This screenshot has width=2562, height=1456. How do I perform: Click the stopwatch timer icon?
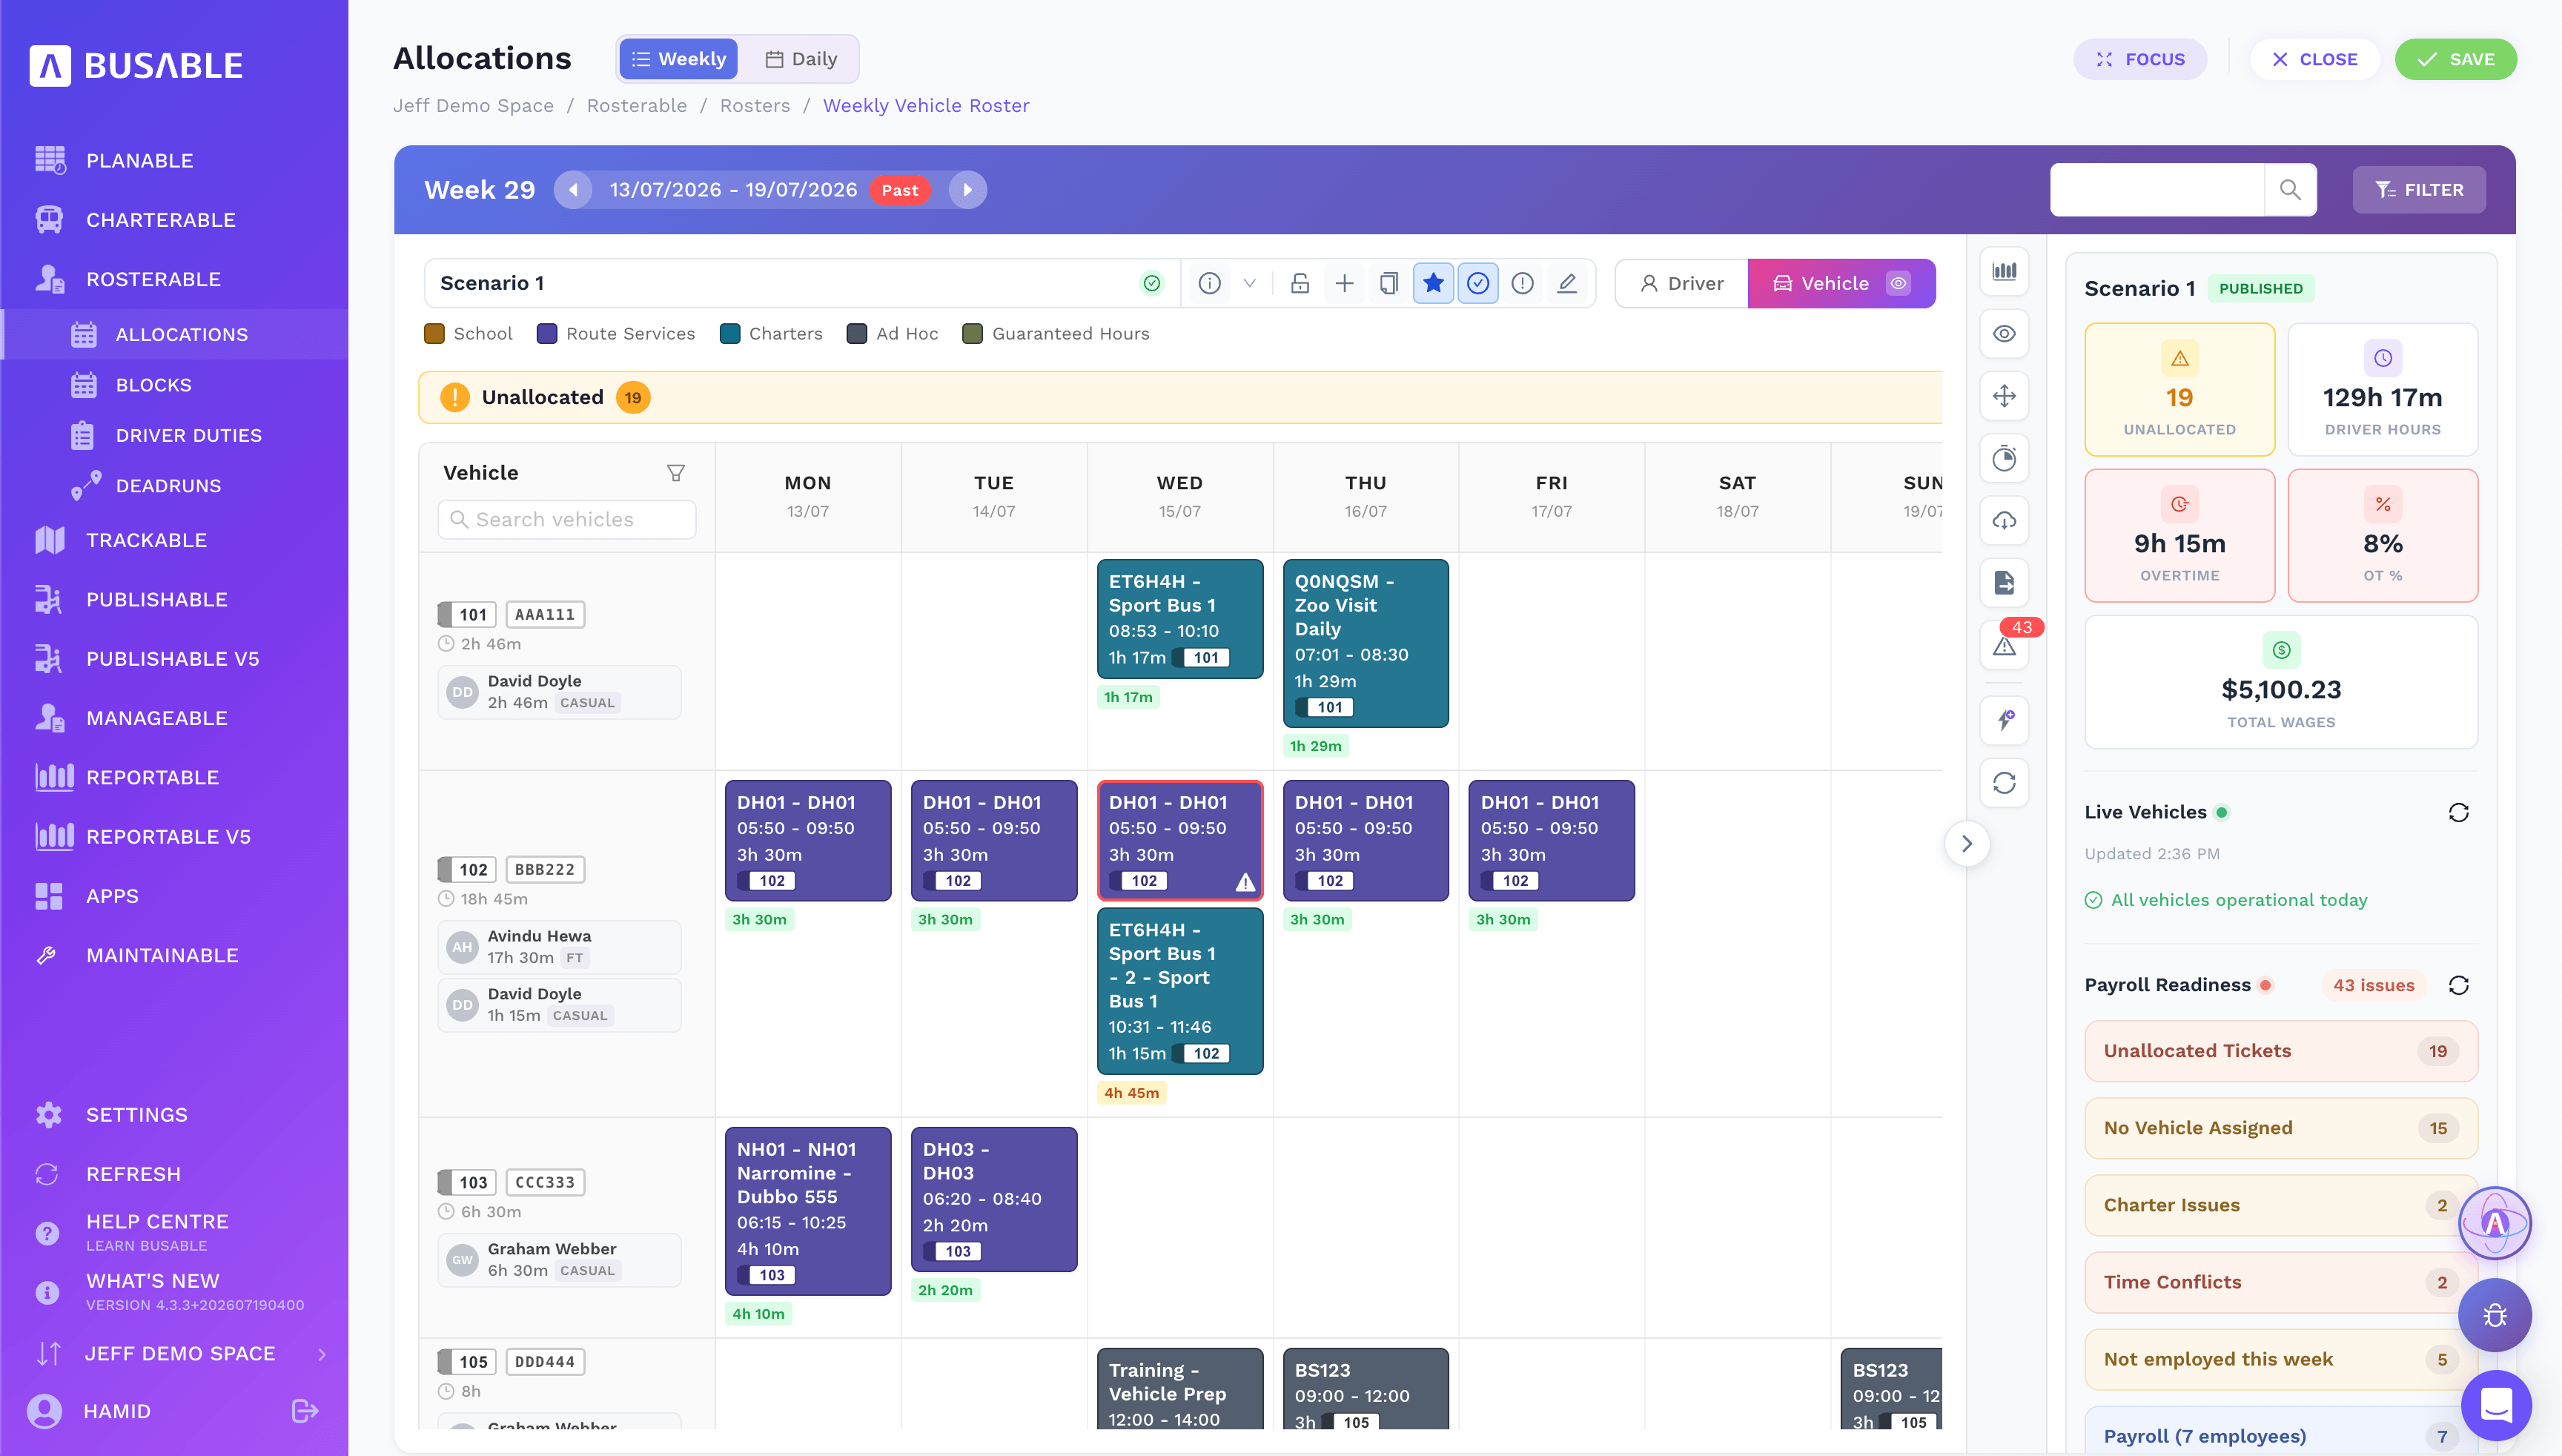[x=2004, y=458]
